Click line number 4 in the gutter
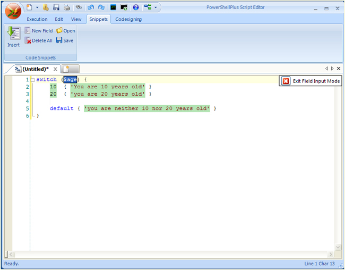Image resolution: width=345 pixels, height=270 pixels. (27, 101)
